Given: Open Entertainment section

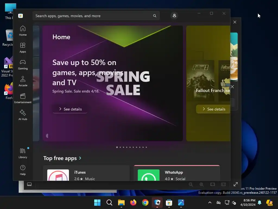Looking at the screenshot, I should (x=23, y=98).
